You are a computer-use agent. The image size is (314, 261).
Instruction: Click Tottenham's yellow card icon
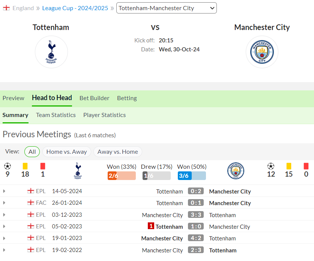25,166
